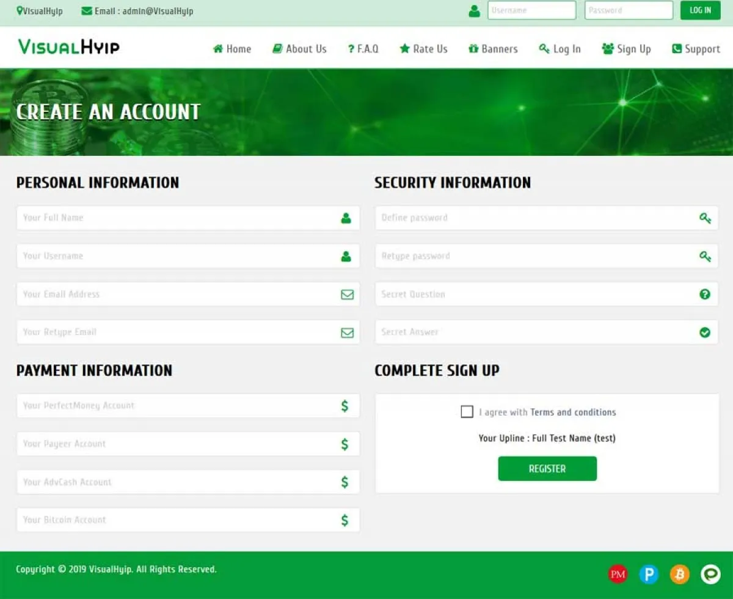Viewport: 733px width, 599px height.
Task: Click the question mark icon in Secret Question field
Action: 705,294
